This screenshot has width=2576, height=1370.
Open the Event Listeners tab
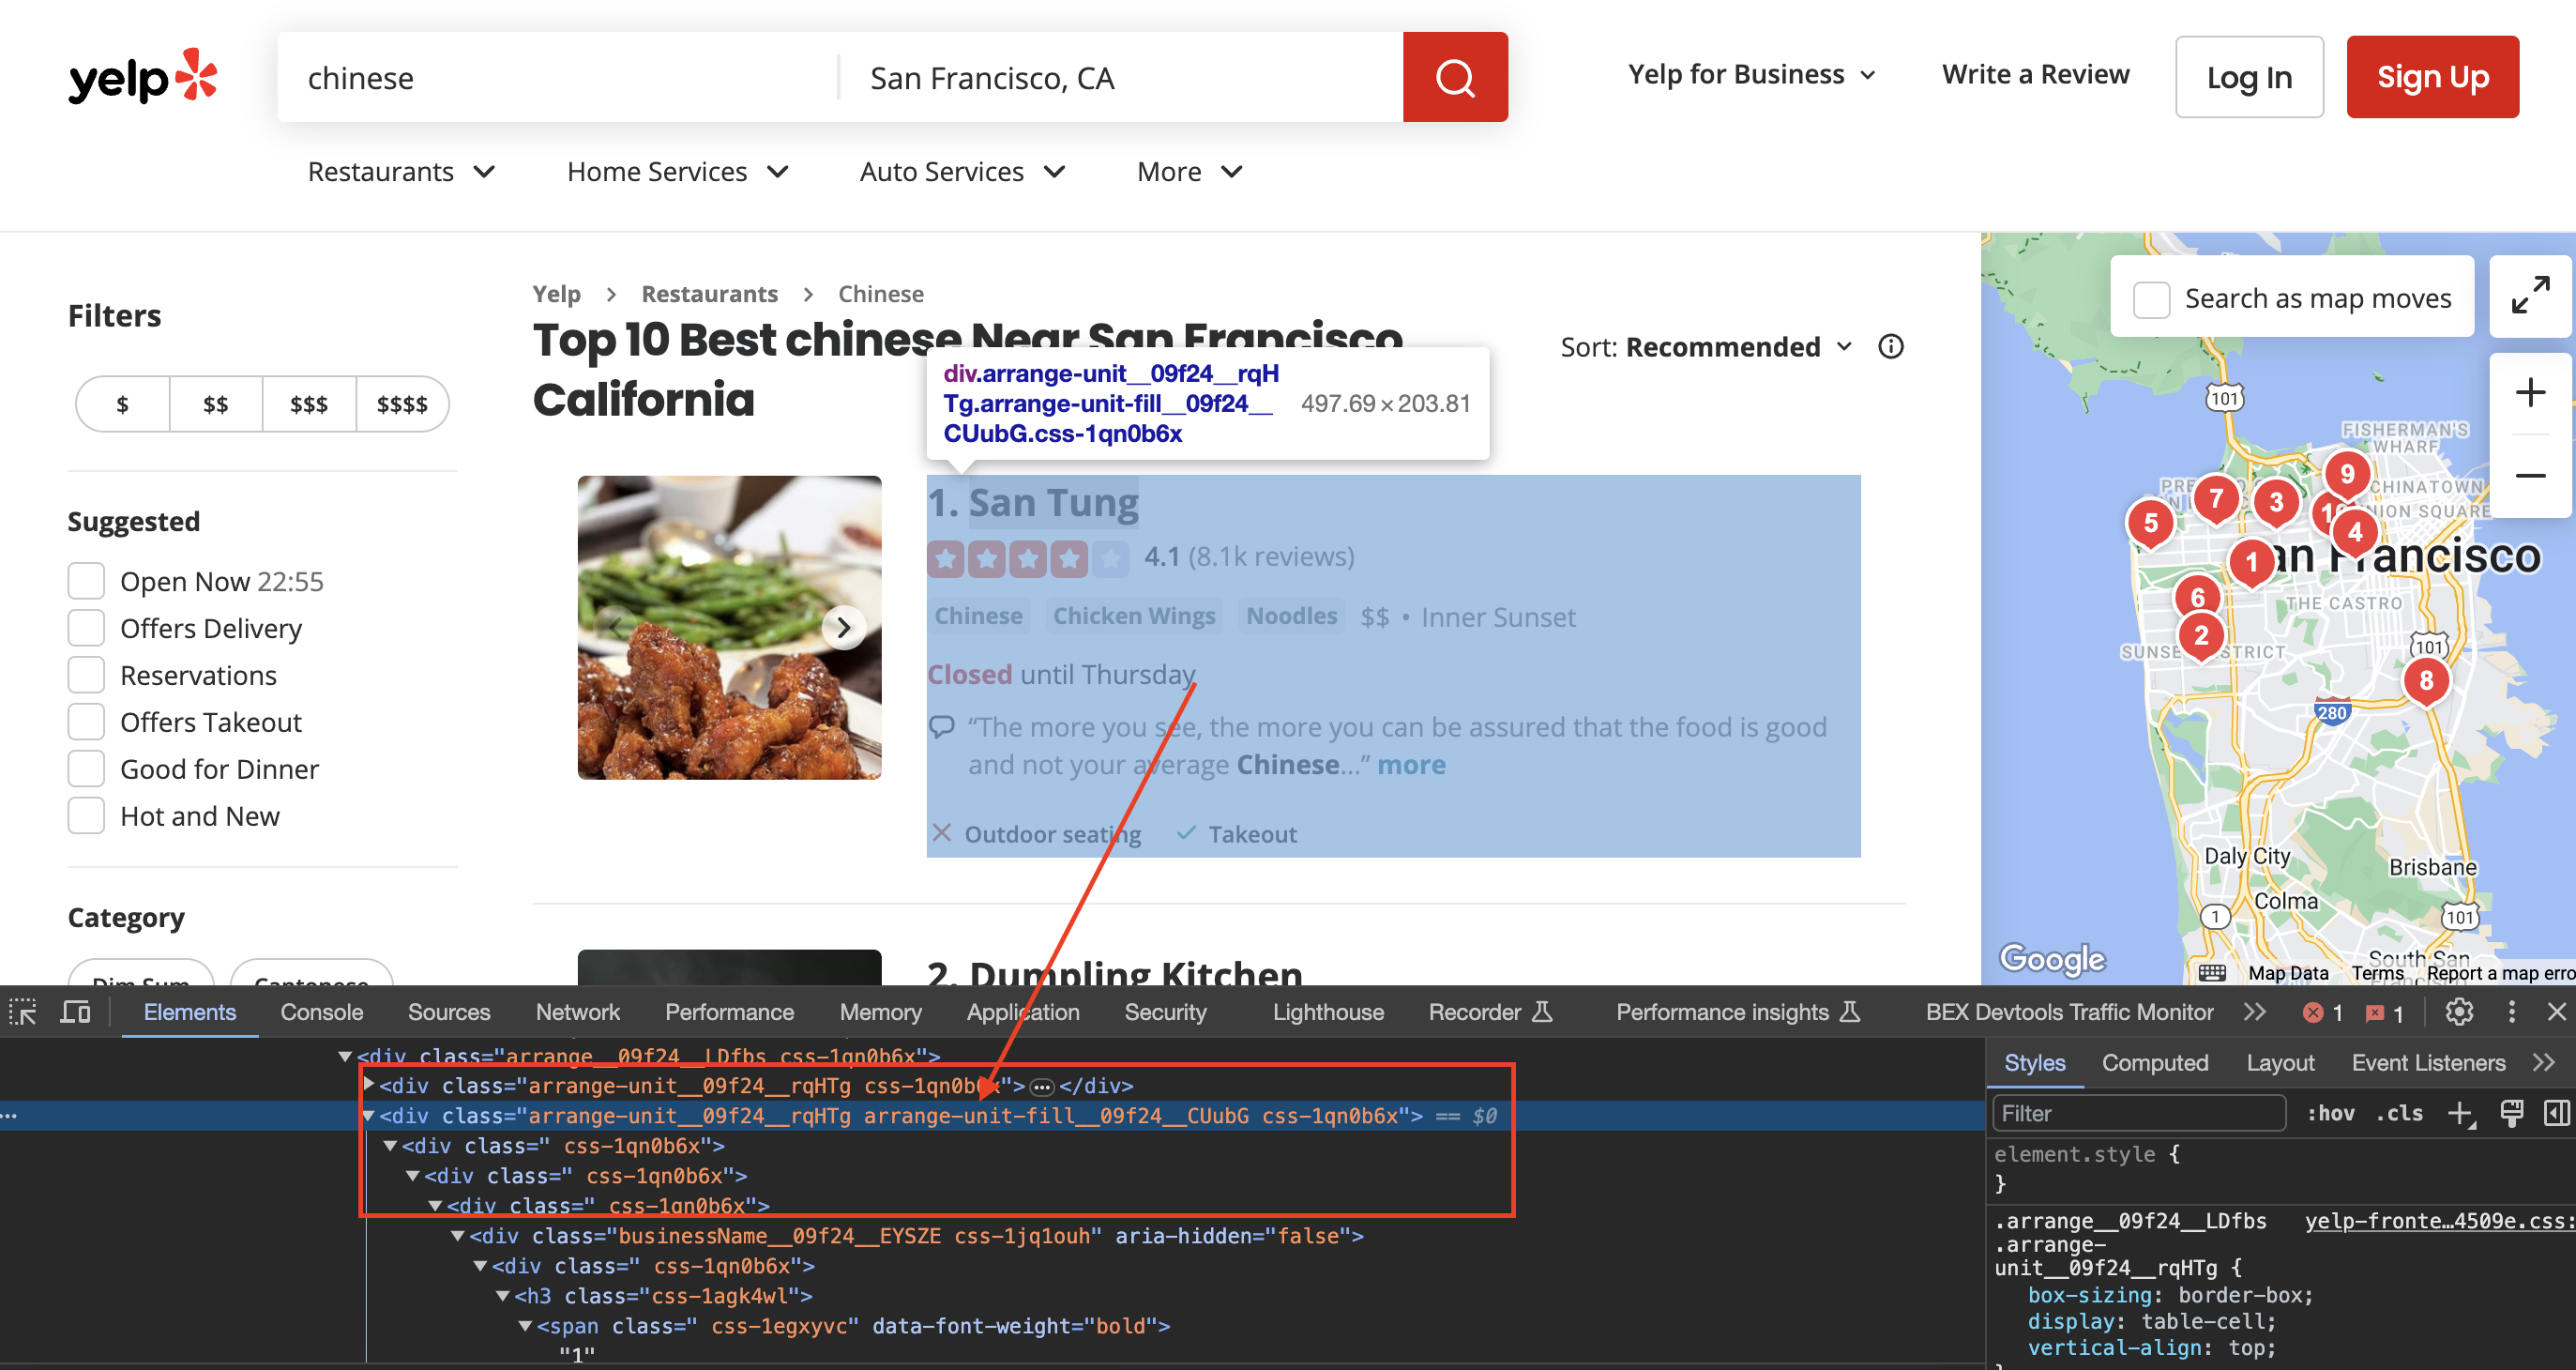(2428, 1063)
